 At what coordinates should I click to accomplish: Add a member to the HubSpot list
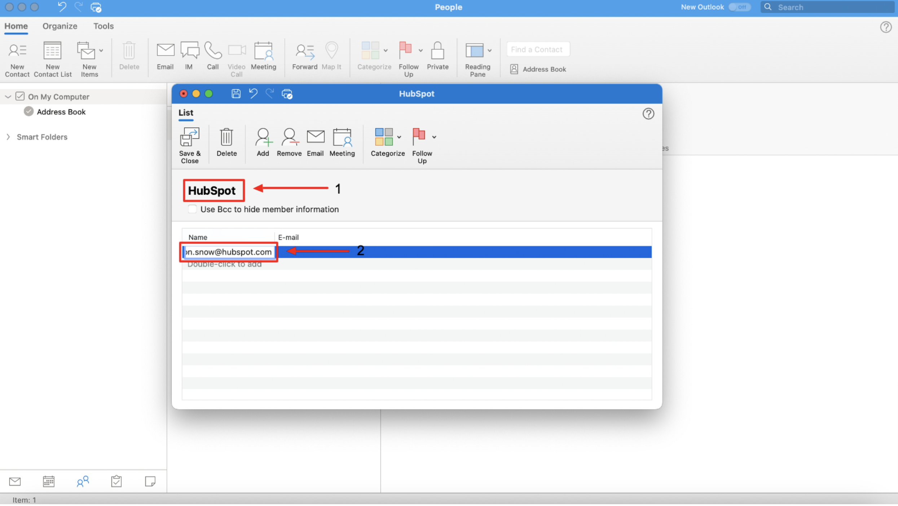263,142
